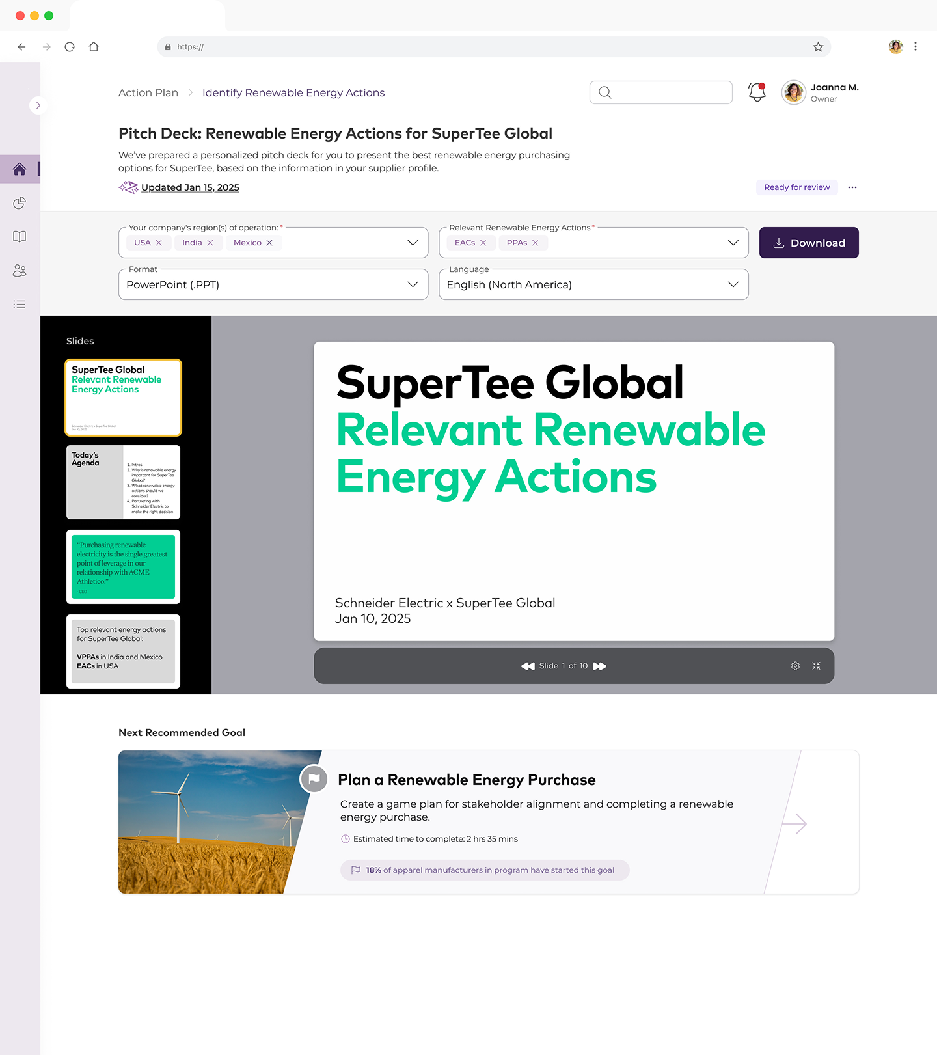Click the sparkle icon beside updated date
The width and height of the screenshot is (937, 1055).
(128, 187)
